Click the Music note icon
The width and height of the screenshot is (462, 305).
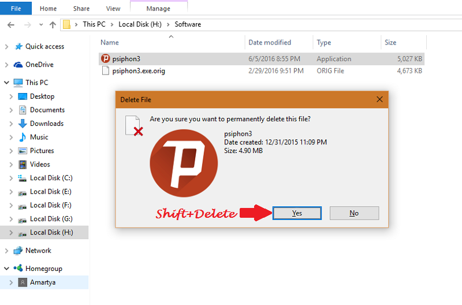coord(23,137)
